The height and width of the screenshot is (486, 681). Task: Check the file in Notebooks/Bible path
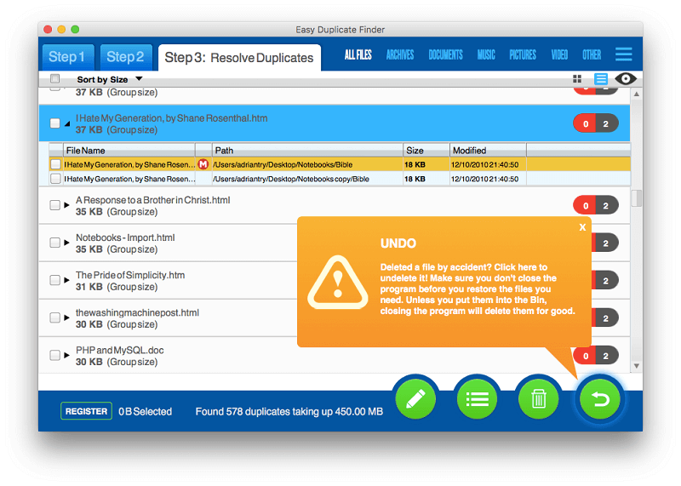(55, 164)
